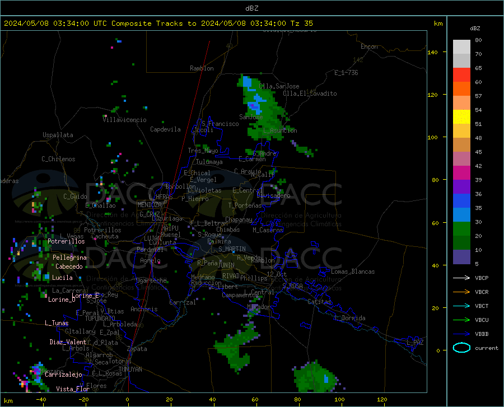Click the '-40' tick on the bottom axis
504x407 pixels.
click(41, 400)
